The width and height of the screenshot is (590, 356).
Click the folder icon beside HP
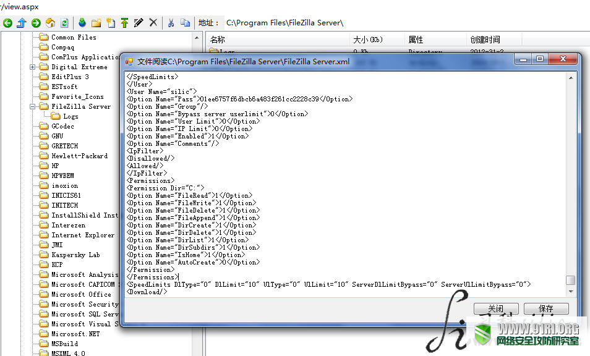point(44,166)
